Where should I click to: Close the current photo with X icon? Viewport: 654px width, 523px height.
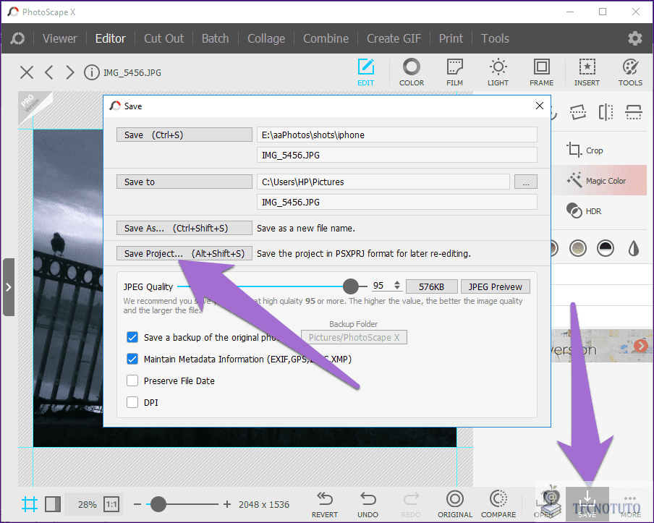coord(27,72)
